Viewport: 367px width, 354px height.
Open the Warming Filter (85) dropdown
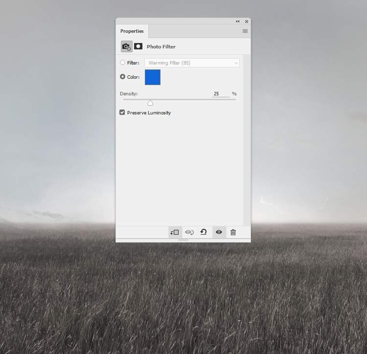tap(192, 63)
